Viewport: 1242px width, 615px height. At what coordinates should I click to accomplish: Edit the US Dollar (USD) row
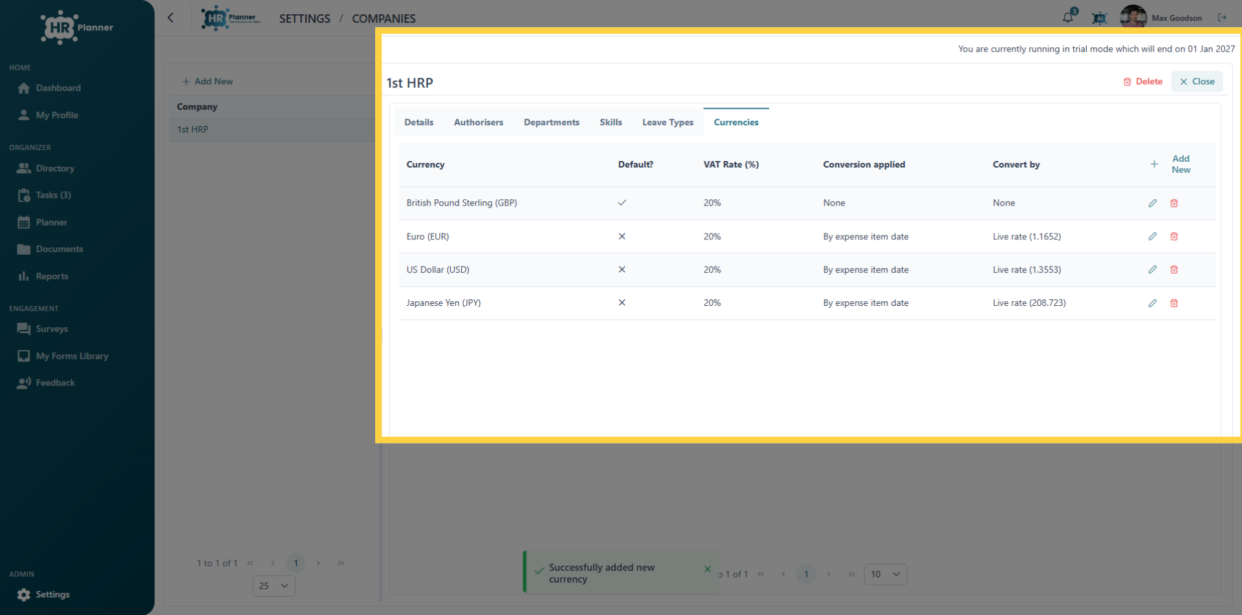(x=1152, y=270)
